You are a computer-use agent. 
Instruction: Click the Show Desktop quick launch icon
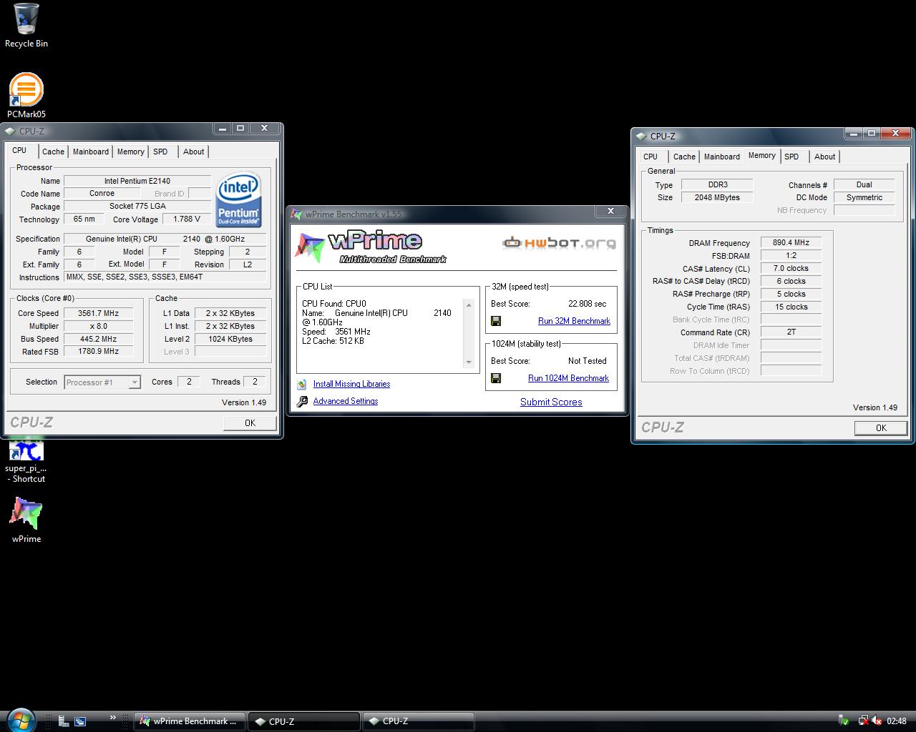point(64,721)
